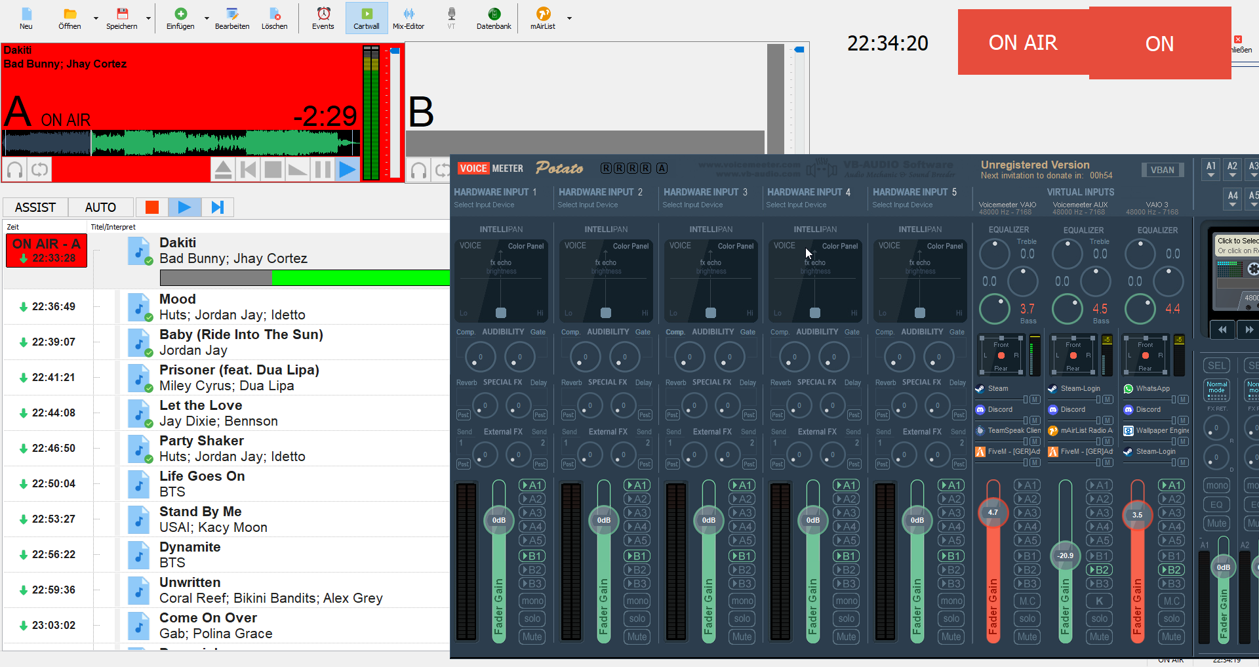Click the AUTO mode button

pyautogui.click(x=100, y=207)
